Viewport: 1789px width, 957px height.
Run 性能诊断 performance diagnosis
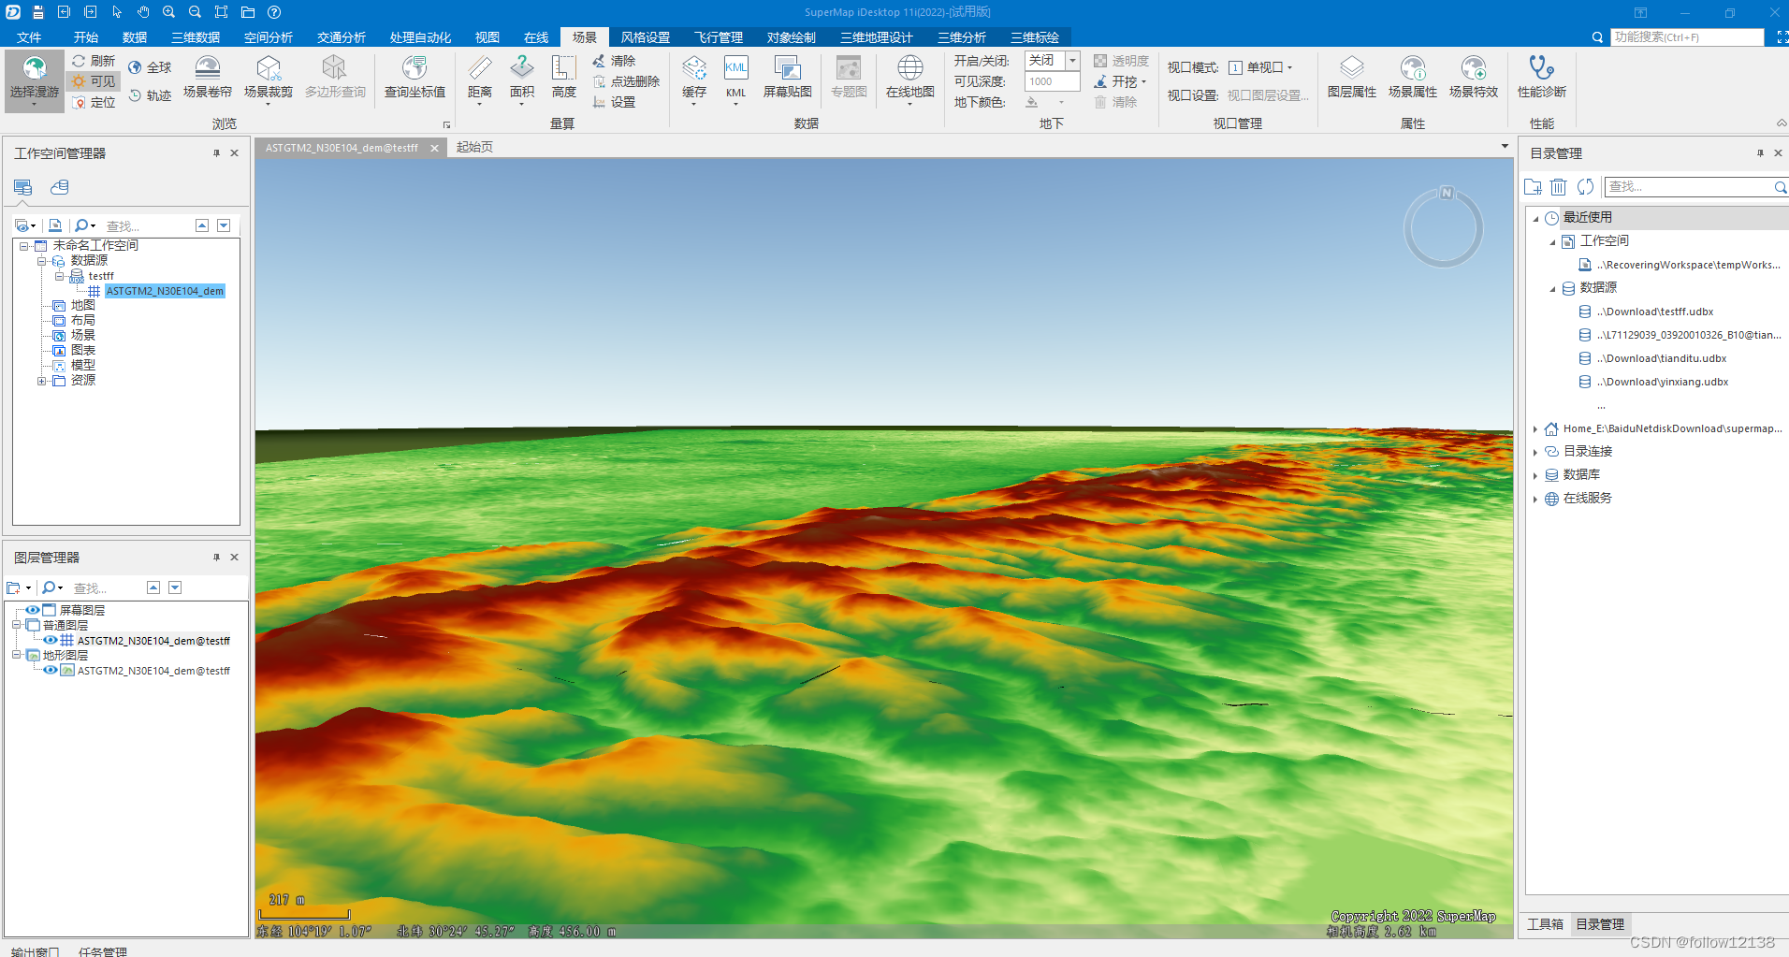1540,79
